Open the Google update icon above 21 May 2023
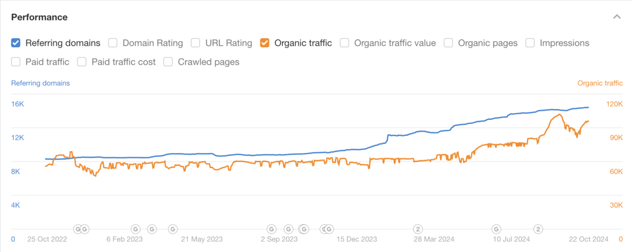 point(172,229)
